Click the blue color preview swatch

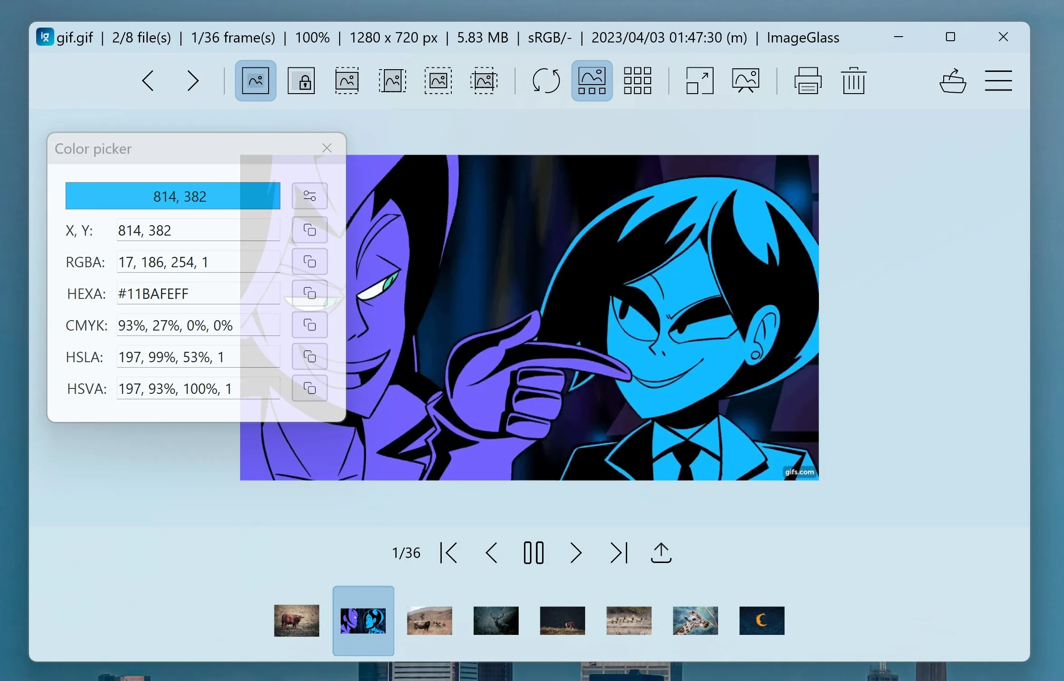[x=173, y=196]
